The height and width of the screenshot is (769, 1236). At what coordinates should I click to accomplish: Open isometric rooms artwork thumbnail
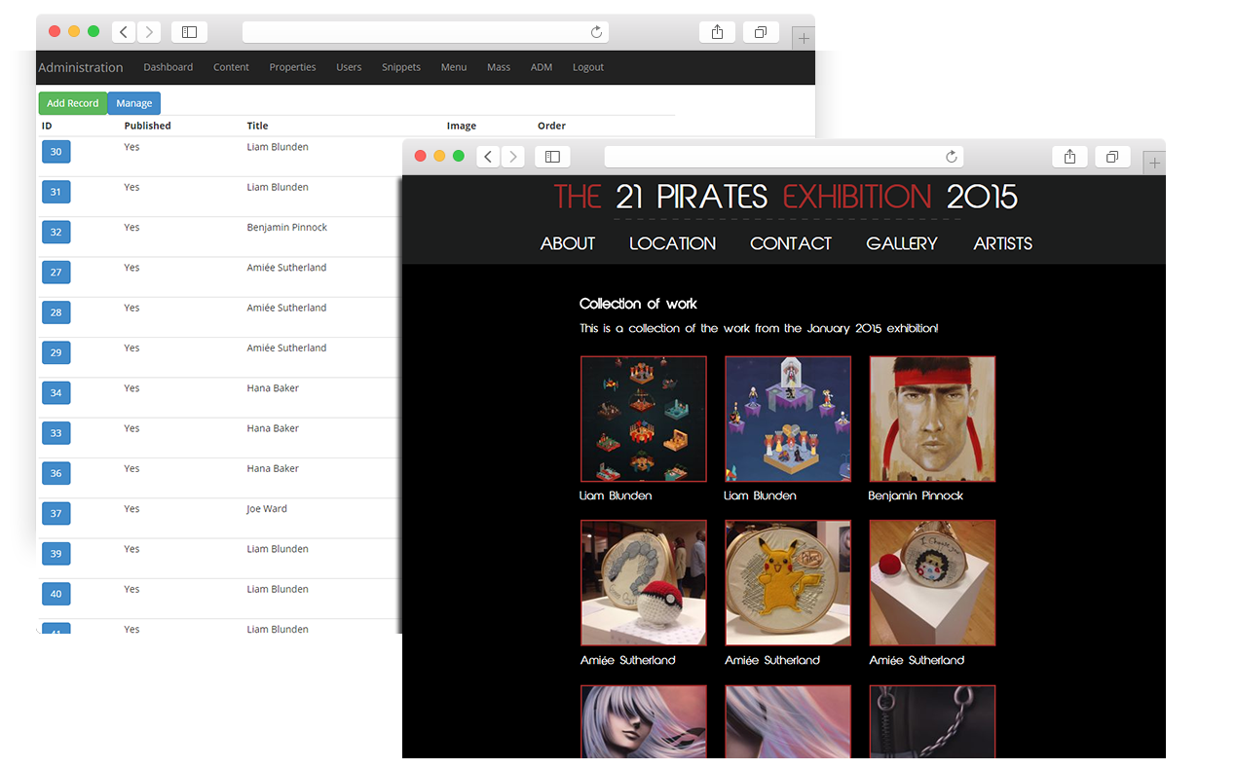644,419
